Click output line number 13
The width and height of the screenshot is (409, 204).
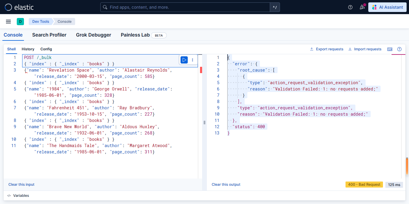pos(217,133)
